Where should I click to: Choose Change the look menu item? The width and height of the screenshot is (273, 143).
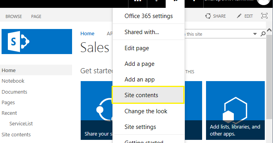[148, 111]
